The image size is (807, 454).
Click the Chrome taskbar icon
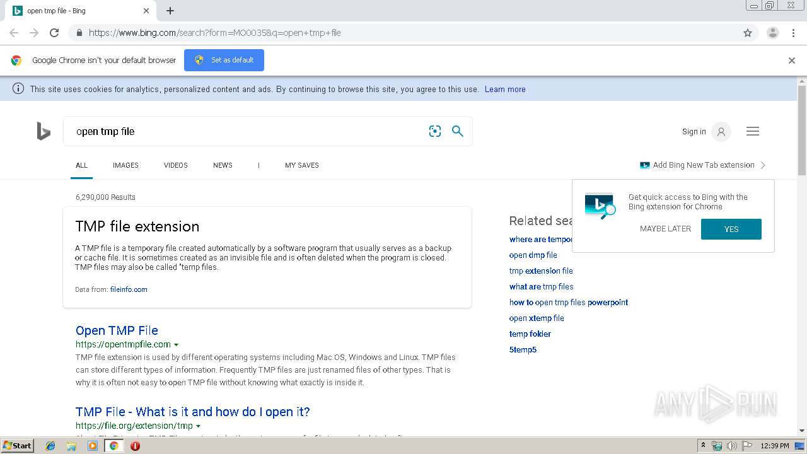point(114,446)
